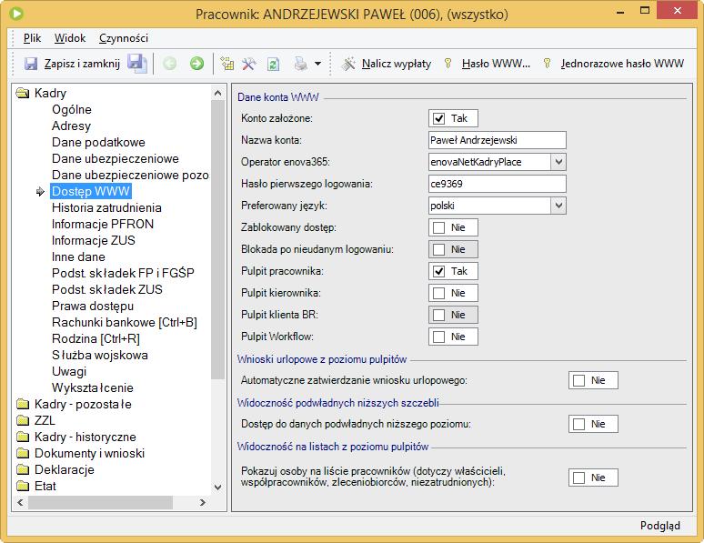704x543 pixels.
Task: Click the floppy disk icon beside Zapisz i zamknij
Action: coord(31,64)
